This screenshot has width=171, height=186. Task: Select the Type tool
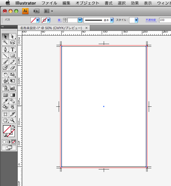[13, 49]
